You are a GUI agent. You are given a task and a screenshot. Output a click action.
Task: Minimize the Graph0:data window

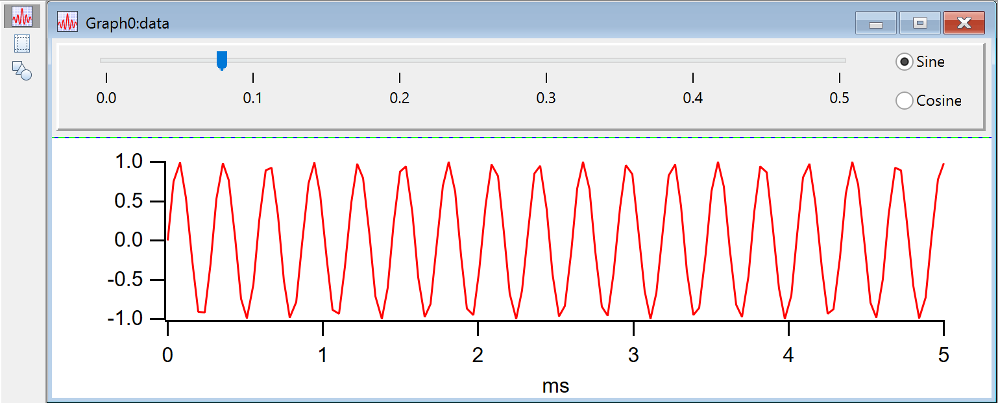[x=876, y=23]
